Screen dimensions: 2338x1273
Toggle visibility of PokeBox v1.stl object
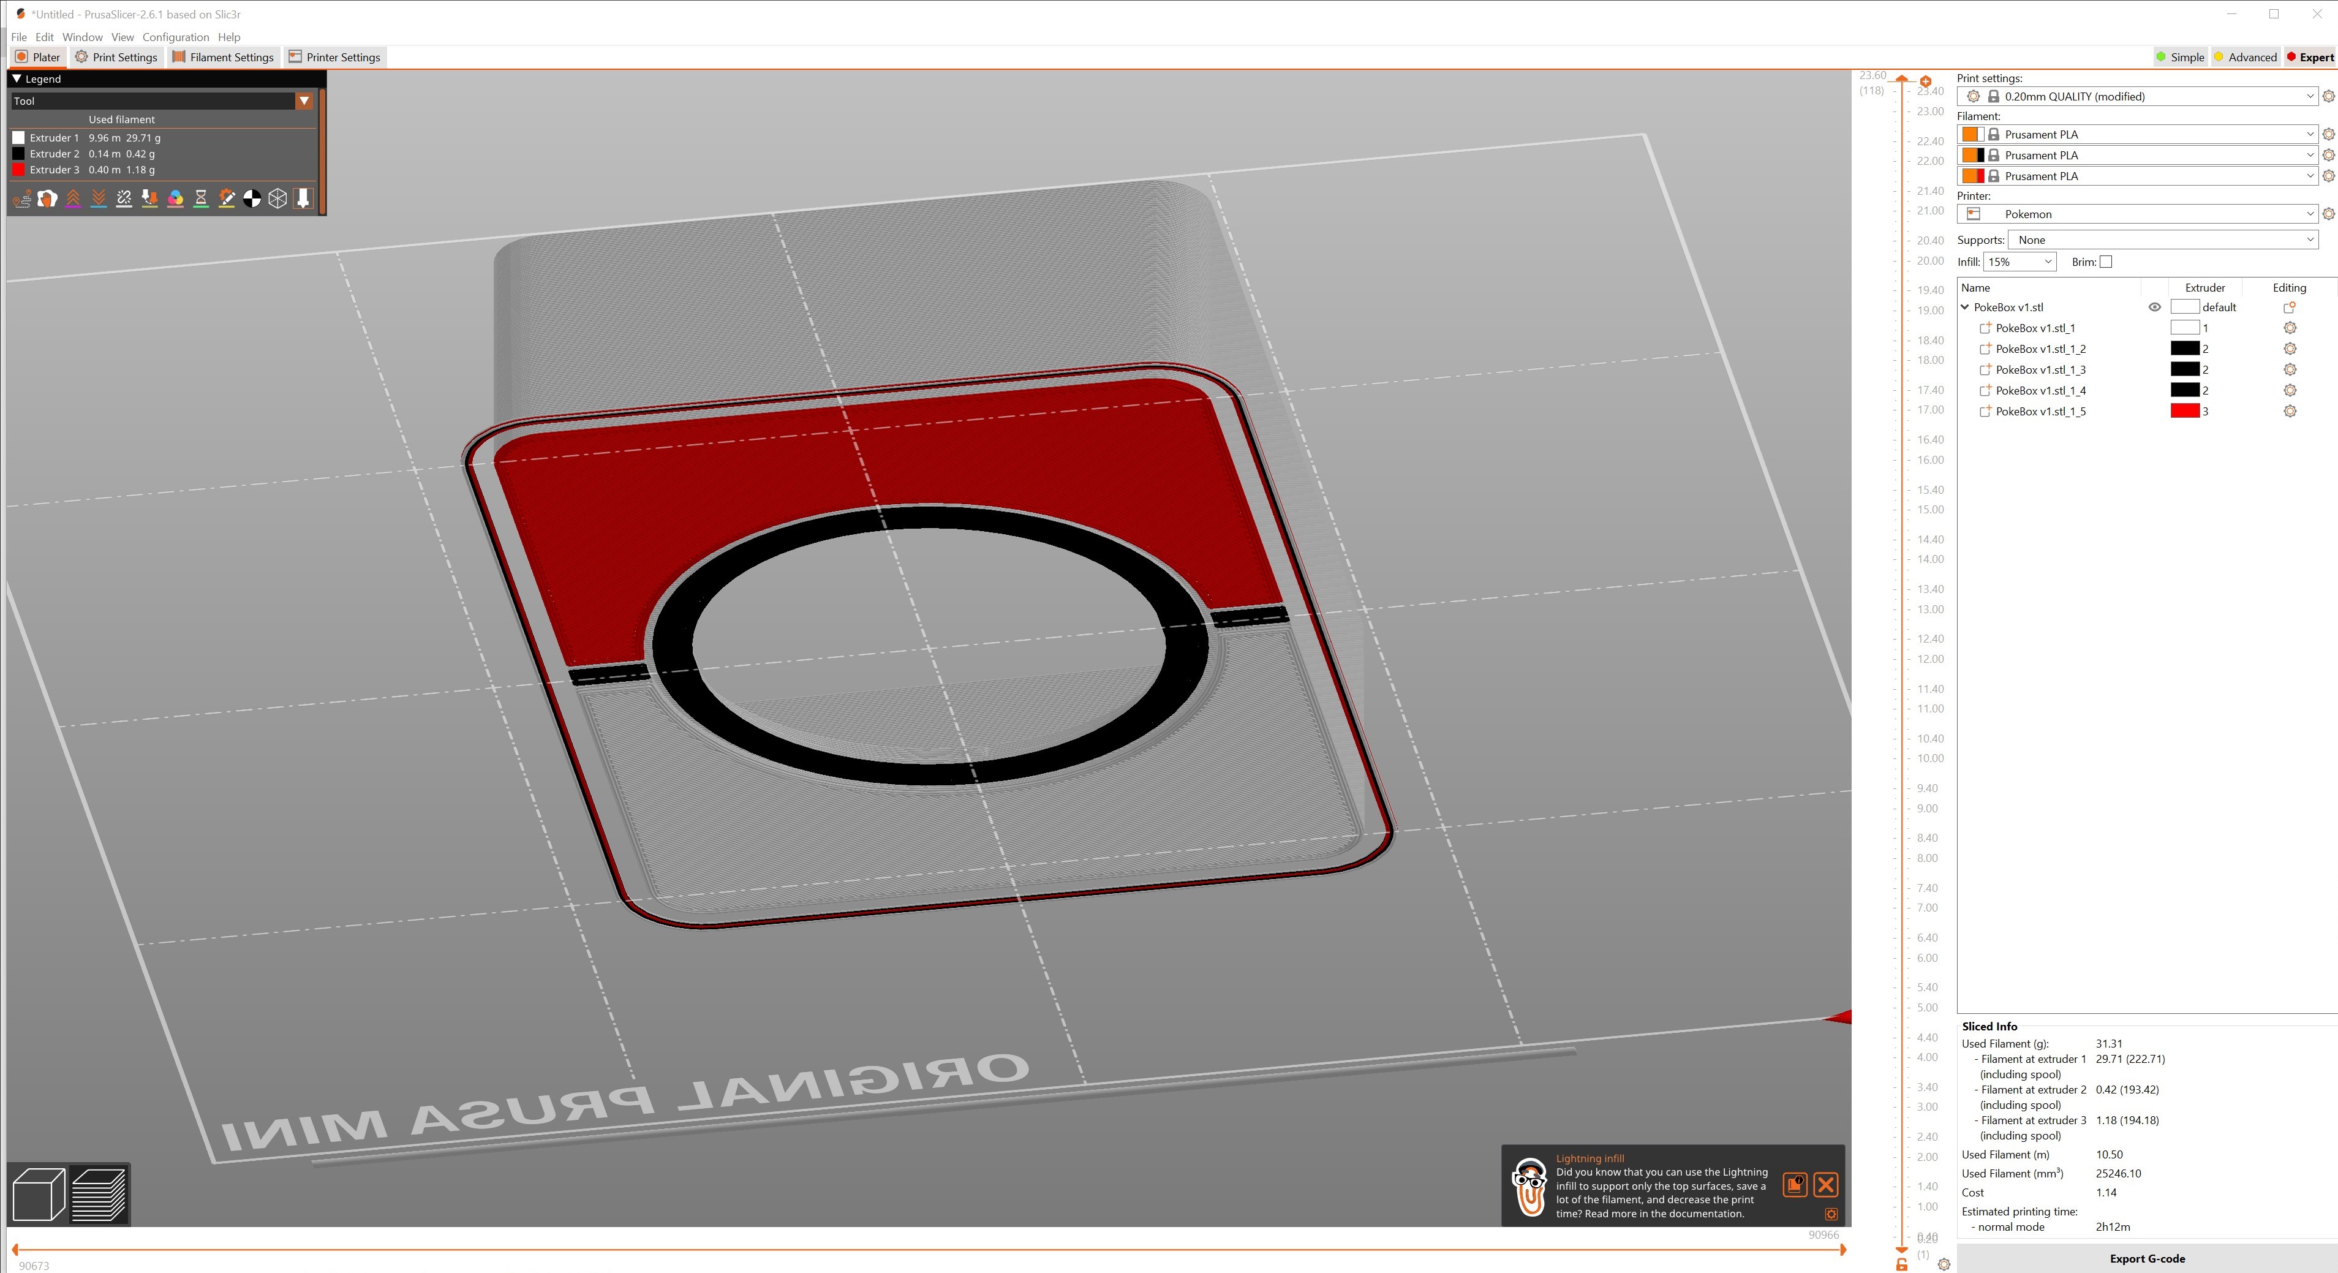click(x=2155, y=307)
